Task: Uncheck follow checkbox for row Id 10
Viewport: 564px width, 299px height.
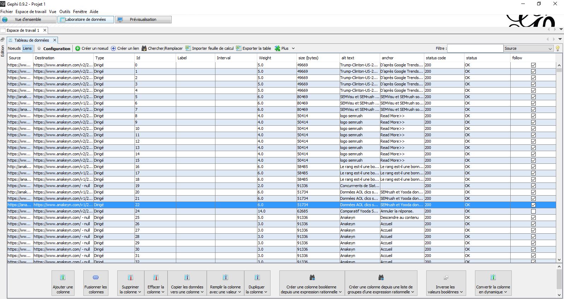Action: coord(533,128)
